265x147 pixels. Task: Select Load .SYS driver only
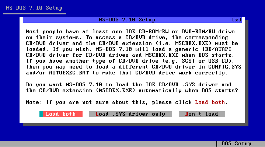tap(130, 114)
